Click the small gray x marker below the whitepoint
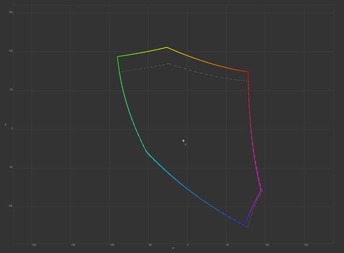 (x=185, y=144)
